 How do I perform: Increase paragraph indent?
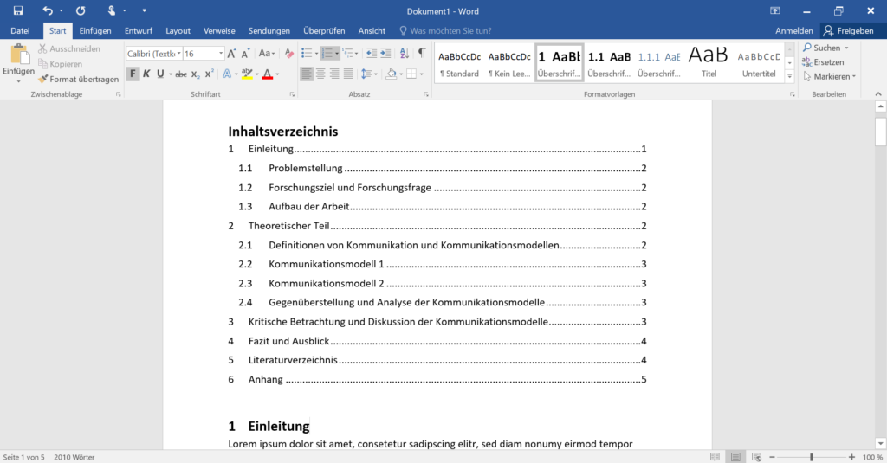click(x=385, y=53)
